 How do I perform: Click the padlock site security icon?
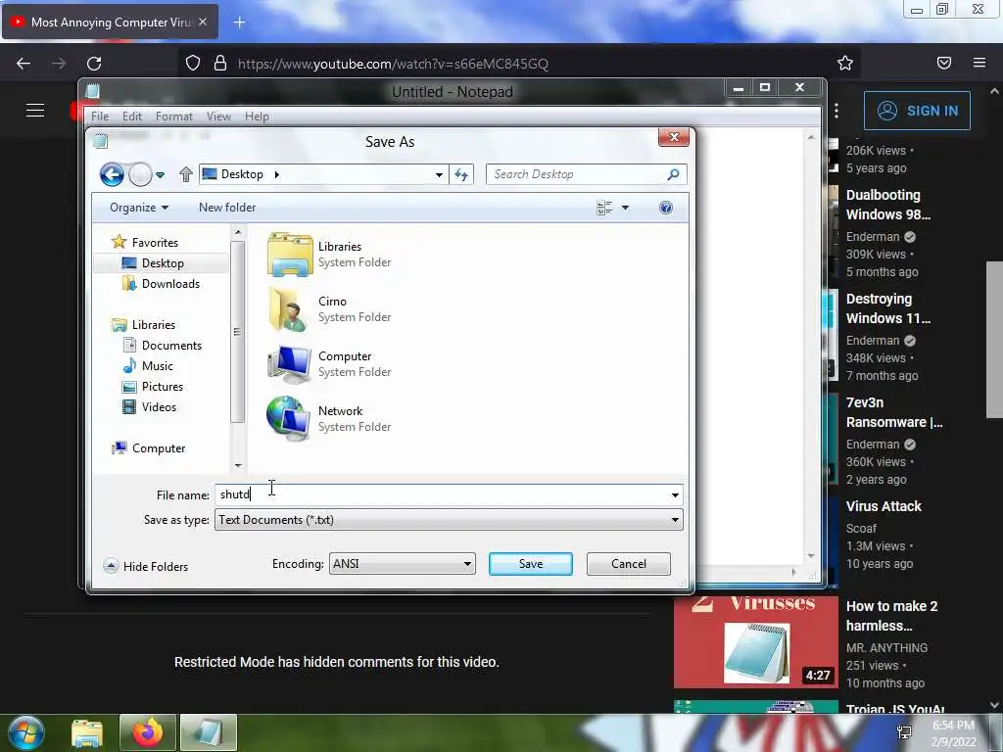point(220,63)
